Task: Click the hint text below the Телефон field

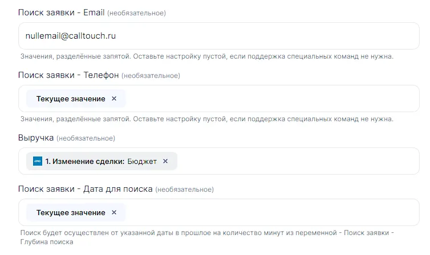Action: tap(206, 119)
